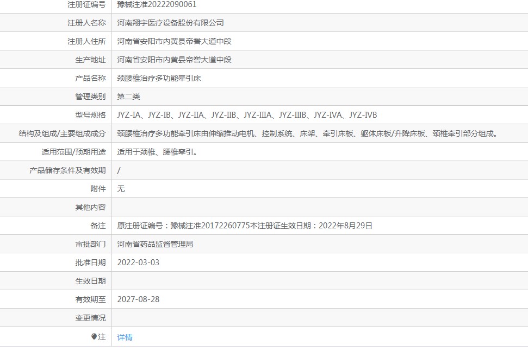528x352 pixels.
Task: Click the 产品名称 label
Action: [x=90, y=78]
